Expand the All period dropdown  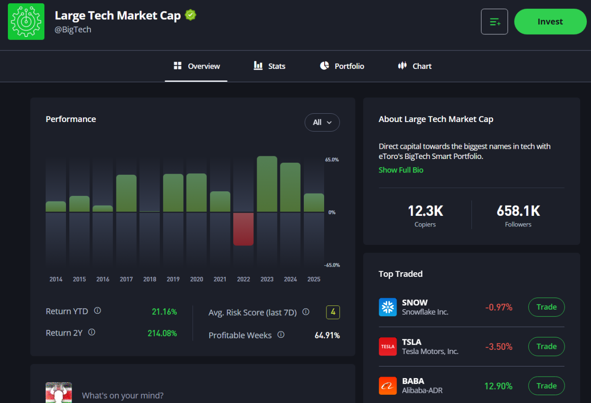point(322,122)
